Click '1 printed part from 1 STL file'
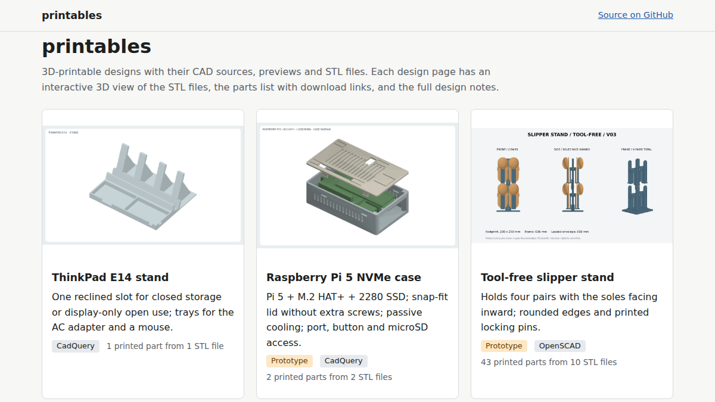Screen dimensions: 715x402 [165, 346]
